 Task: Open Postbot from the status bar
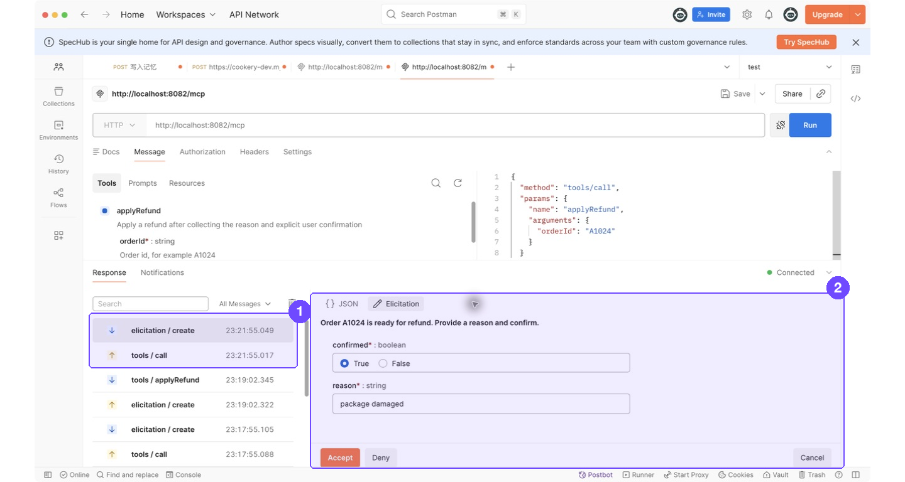tap(595, 475)
